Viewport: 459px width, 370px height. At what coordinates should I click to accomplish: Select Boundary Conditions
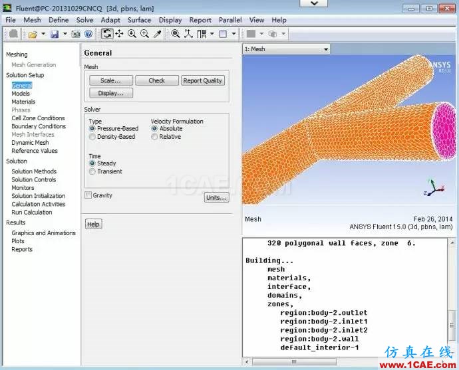[39, 126]
